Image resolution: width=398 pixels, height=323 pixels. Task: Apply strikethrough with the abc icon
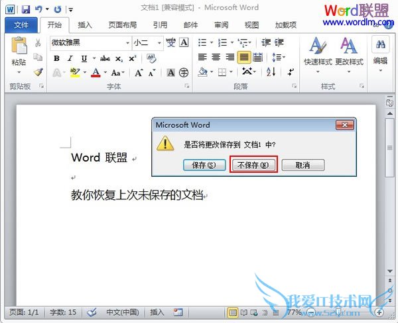tap(105, 59)
